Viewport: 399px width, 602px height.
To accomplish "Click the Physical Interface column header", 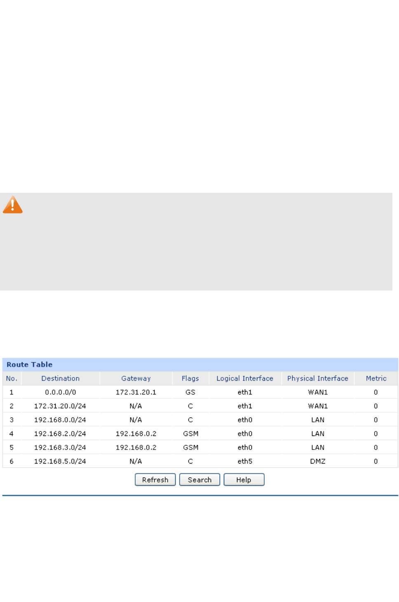I will pyautogui.click(x=318, y=378).
